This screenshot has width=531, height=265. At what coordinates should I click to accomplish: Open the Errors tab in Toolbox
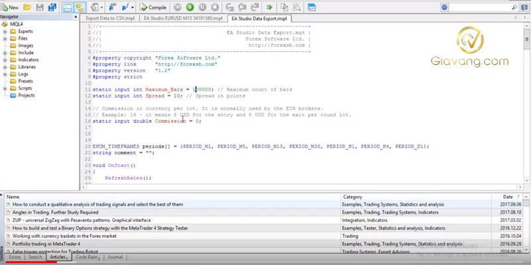point(15,257)
